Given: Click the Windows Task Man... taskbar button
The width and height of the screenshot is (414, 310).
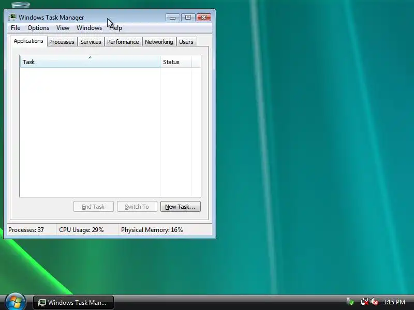Looking at the screenshot, I should pos(73,303).
